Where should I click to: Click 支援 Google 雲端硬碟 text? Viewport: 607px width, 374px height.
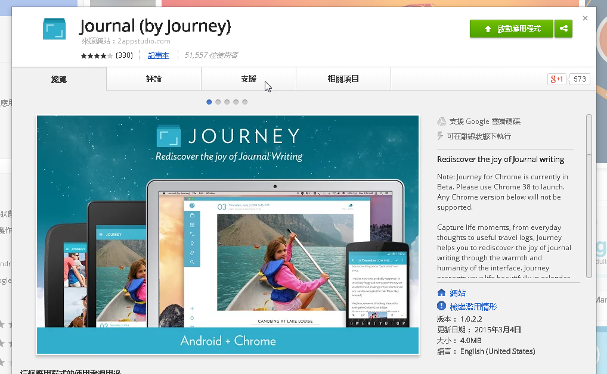click(485, 121)
